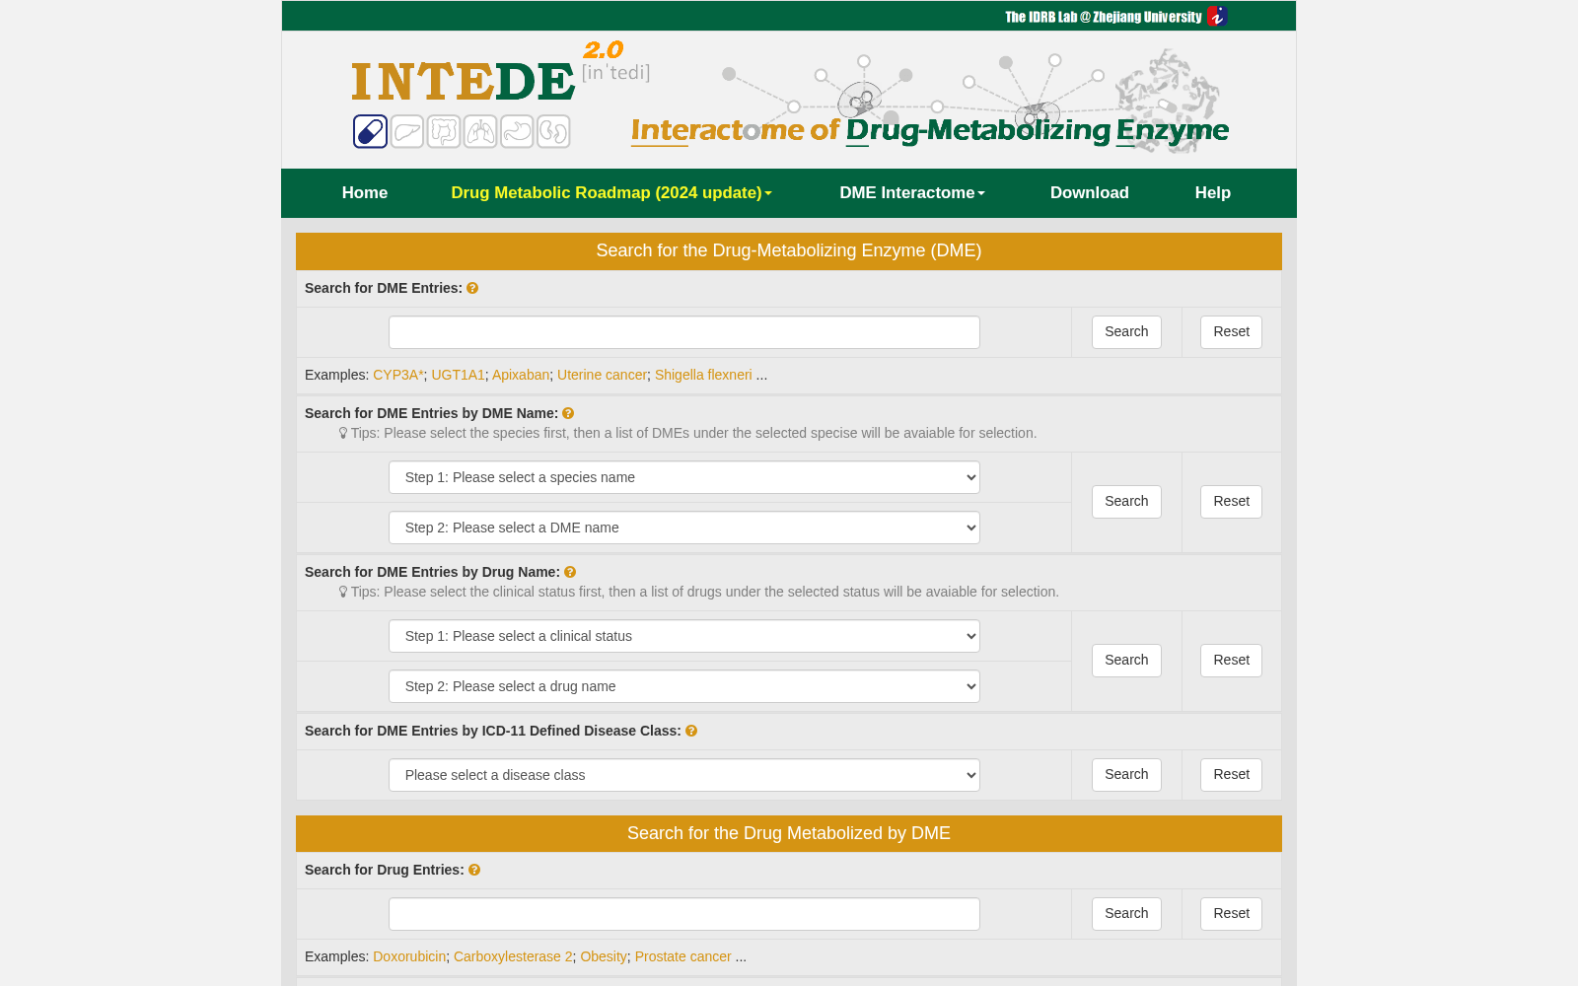Reset the disease class selection
1578x986 pixels.
tap(1231, 775)
